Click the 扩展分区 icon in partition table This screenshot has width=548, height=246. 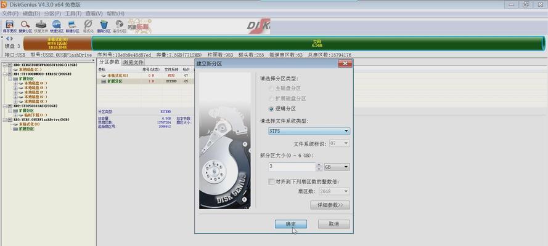pos(104,81)
